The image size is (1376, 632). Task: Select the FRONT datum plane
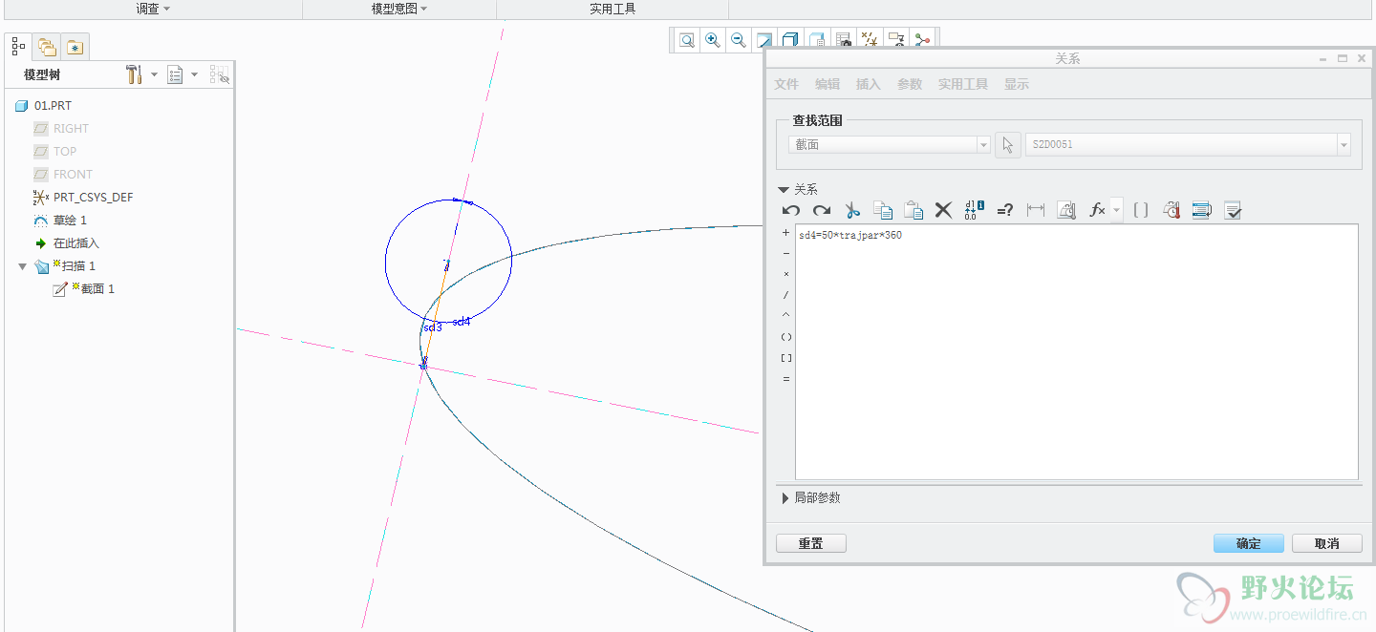click(x=73, y=175)
